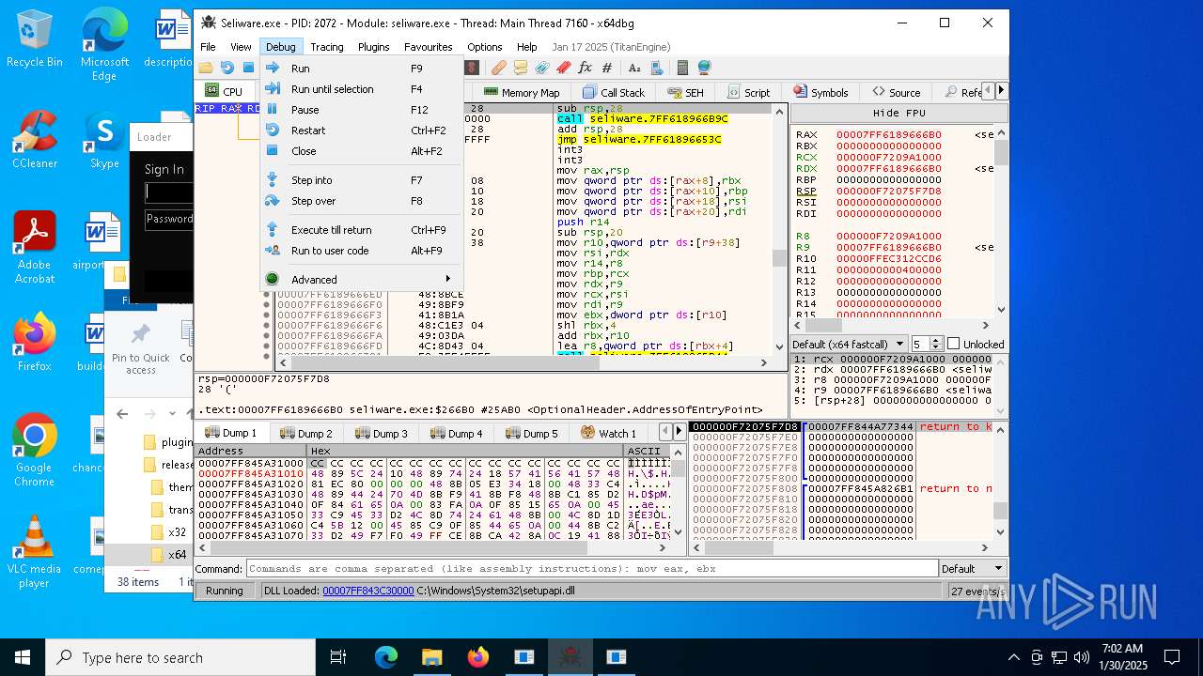The image size is (1203, 676).
Task: Open the Favourites menu
Action: 428,47
